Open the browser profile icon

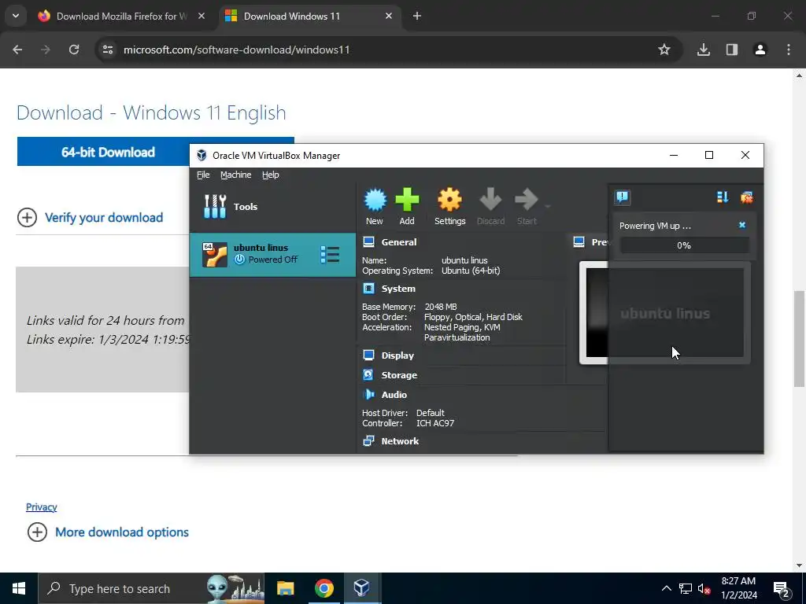tap(760, 50)
